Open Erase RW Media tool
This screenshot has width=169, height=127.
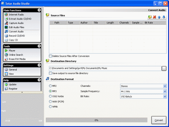pyautogui.click(x=17, y=59)
